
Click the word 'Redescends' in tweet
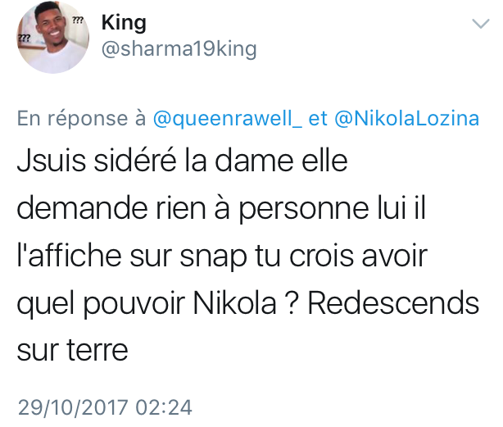click(393, 302)
